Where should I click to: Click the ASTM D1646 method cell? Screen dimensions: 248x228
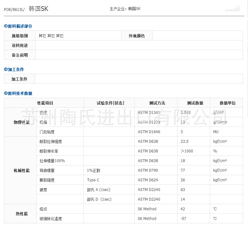click(156, 132)
